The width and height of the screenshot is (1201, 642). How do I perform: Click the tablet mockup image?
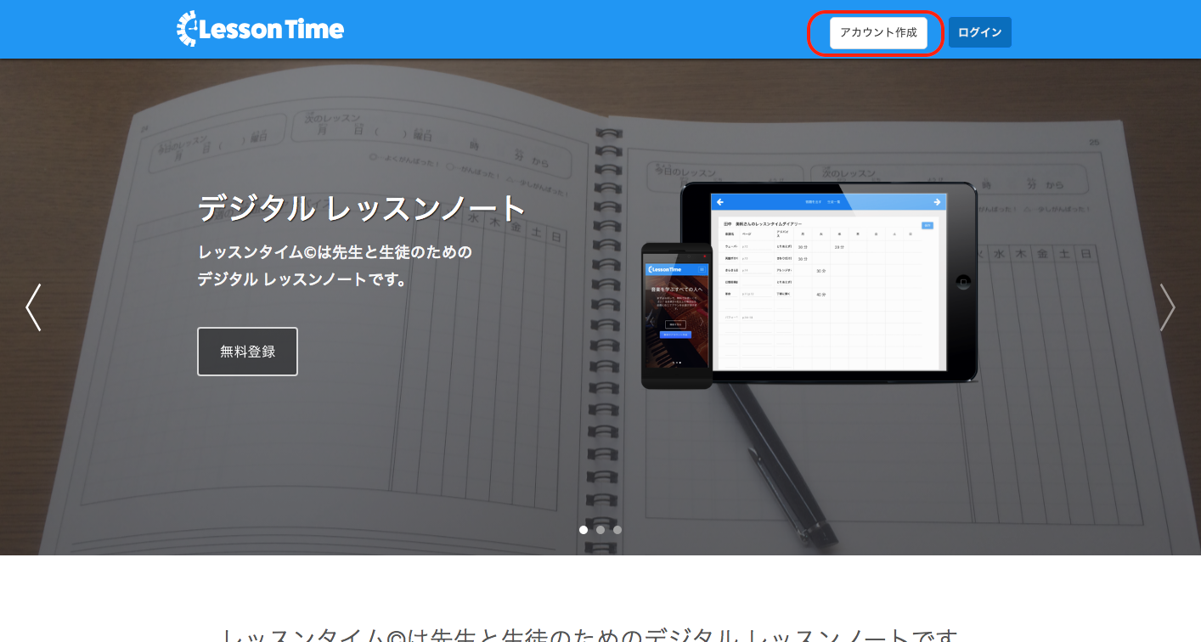[x=829, y=282]
